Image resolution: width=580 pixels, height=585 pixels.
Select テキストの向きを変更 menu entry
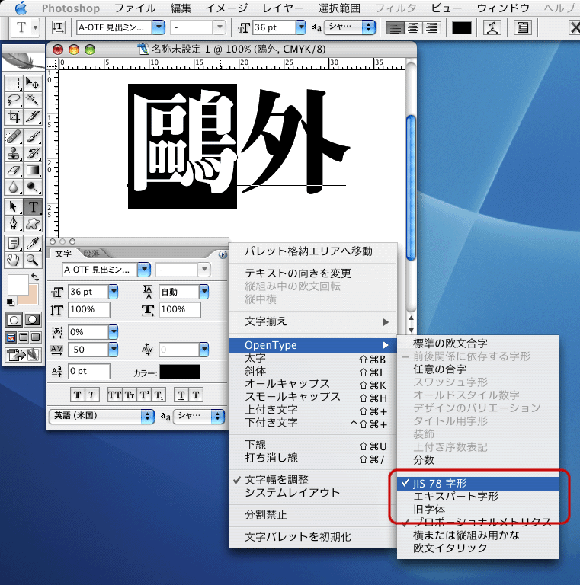click(312, 273)
